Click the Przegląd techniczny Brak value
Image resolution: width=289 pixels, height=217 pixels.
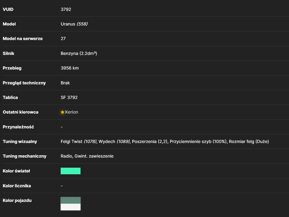[x=65, y=83]
